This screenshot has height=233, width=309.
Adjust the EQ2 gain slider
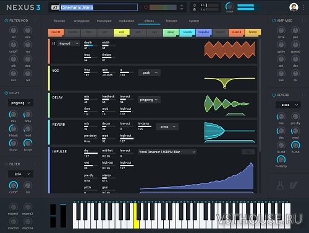coord(109,73)
